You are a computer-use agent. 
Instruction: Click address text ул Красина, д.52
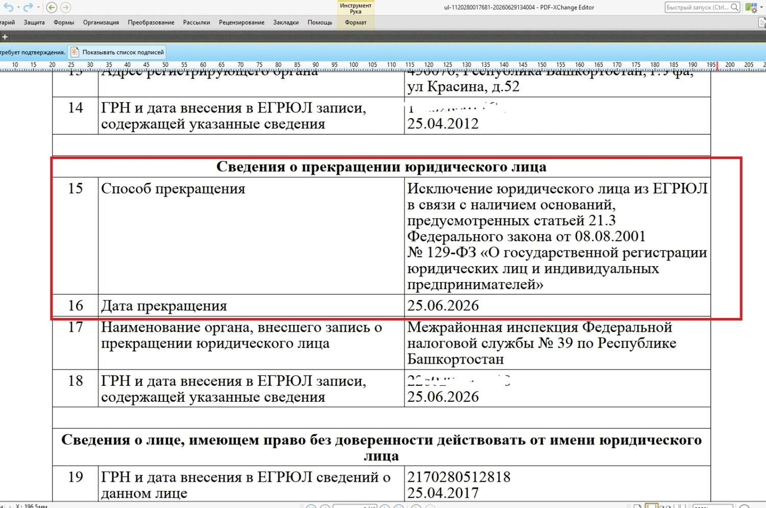click(463, 87)
